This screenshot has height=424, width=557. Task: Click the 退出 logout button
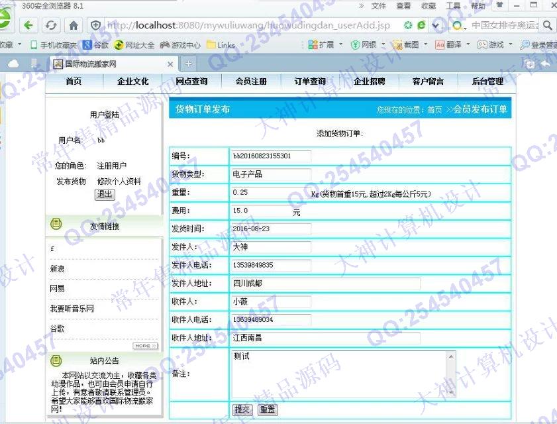pyautogui.click(x=105, y=194)
